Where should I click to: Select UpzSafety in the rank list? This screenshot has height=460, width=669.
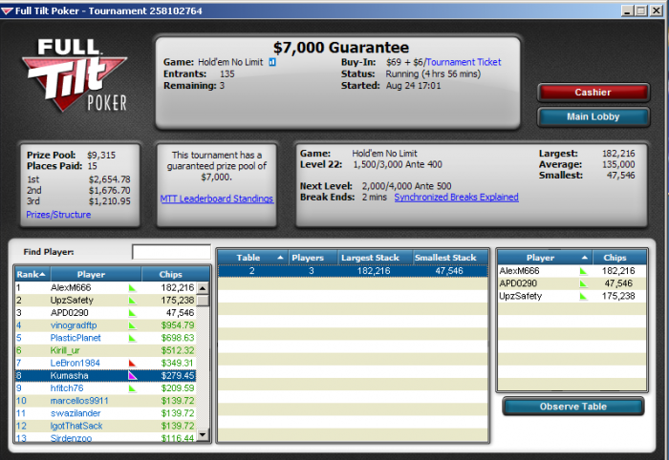pos(106,301)
